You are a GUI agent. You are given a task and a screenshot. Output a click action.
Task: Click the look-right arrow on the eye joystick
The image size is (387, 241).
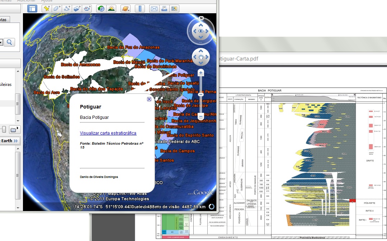(207, 31)
